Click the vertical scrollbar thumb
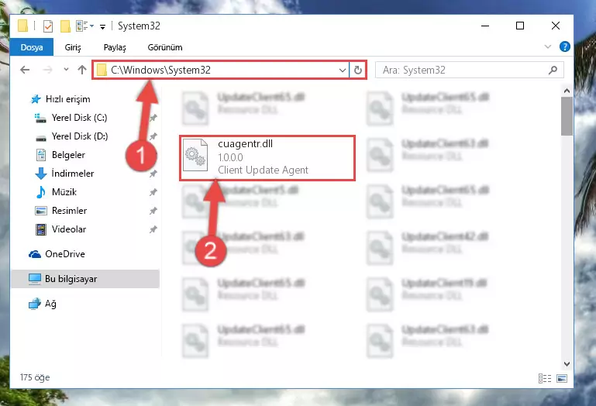 (x=567, y=116)
